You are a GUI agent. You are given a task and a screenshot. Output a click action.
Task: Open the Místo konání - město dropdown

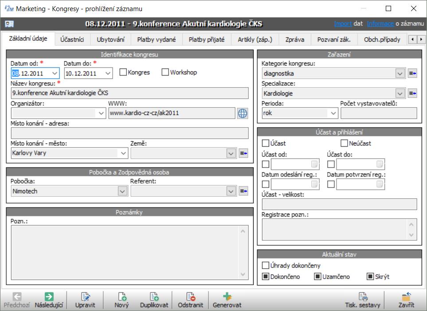pyautogui.click(x=123, y=153)
